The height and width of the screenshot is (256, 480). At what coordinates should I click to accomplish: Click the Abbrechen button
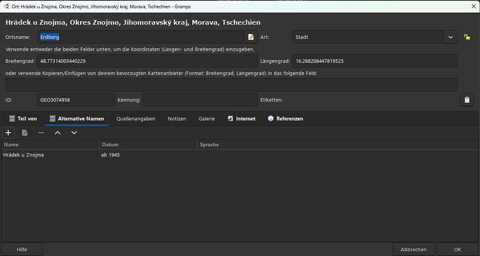[414, 250]
